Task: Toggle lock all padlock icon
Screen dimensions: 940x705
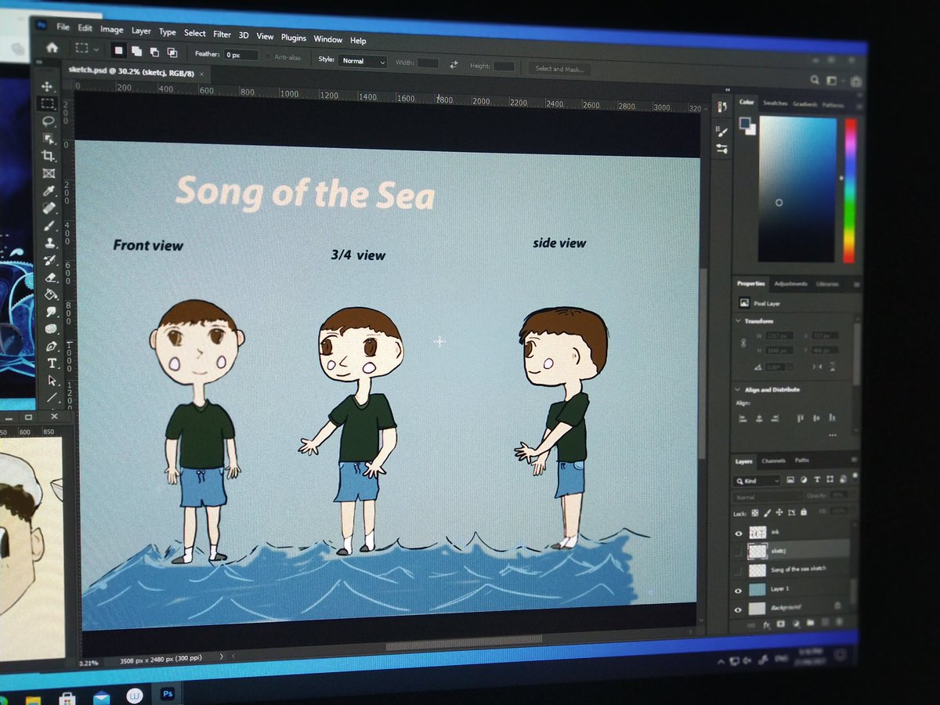Action: click(x=804, y=512)
